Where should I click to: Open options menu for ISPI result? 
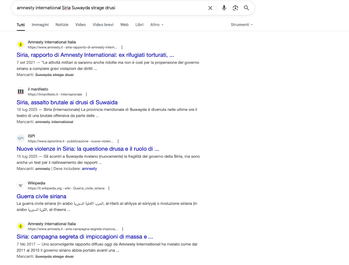[118, 141]
